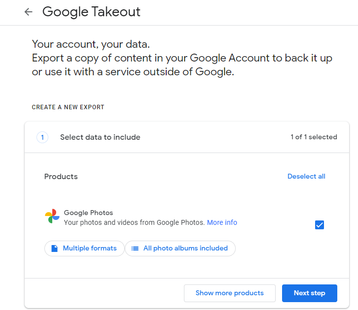Collapse the Select data to include section
The width and height of the screenshot is (358, 310).
100,137
